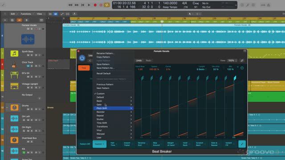This screenshot has width=285, height=160.
Task: Click the flex mode icon in toolbar
Action: (68, 14)
